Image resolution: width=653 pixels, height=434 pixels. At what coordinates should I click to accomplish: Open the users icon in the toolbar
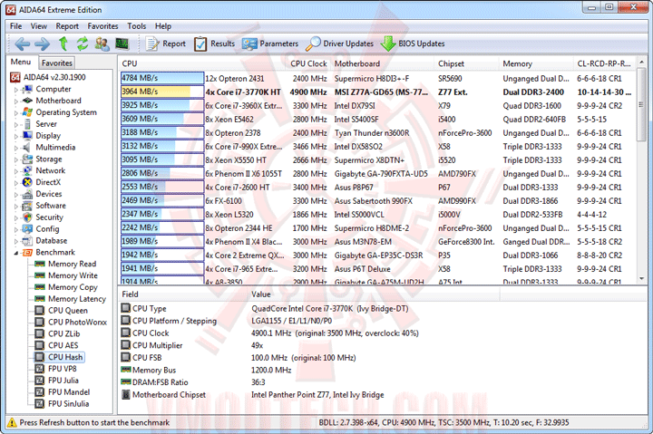[x=102, y=43]
